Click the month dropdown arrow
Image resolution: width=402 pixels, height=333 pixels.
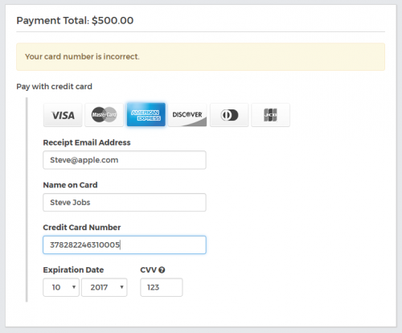pos(74,287)
